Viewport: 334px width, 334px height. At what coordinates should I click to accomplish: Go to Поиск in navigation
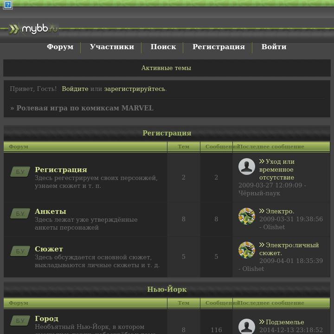click(x=163, y=47)
